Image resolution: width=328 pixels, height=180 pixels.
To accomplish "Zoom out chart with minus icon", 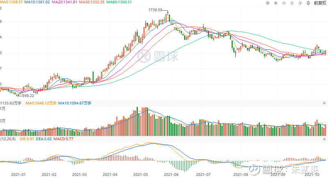I will click(284, 3).
